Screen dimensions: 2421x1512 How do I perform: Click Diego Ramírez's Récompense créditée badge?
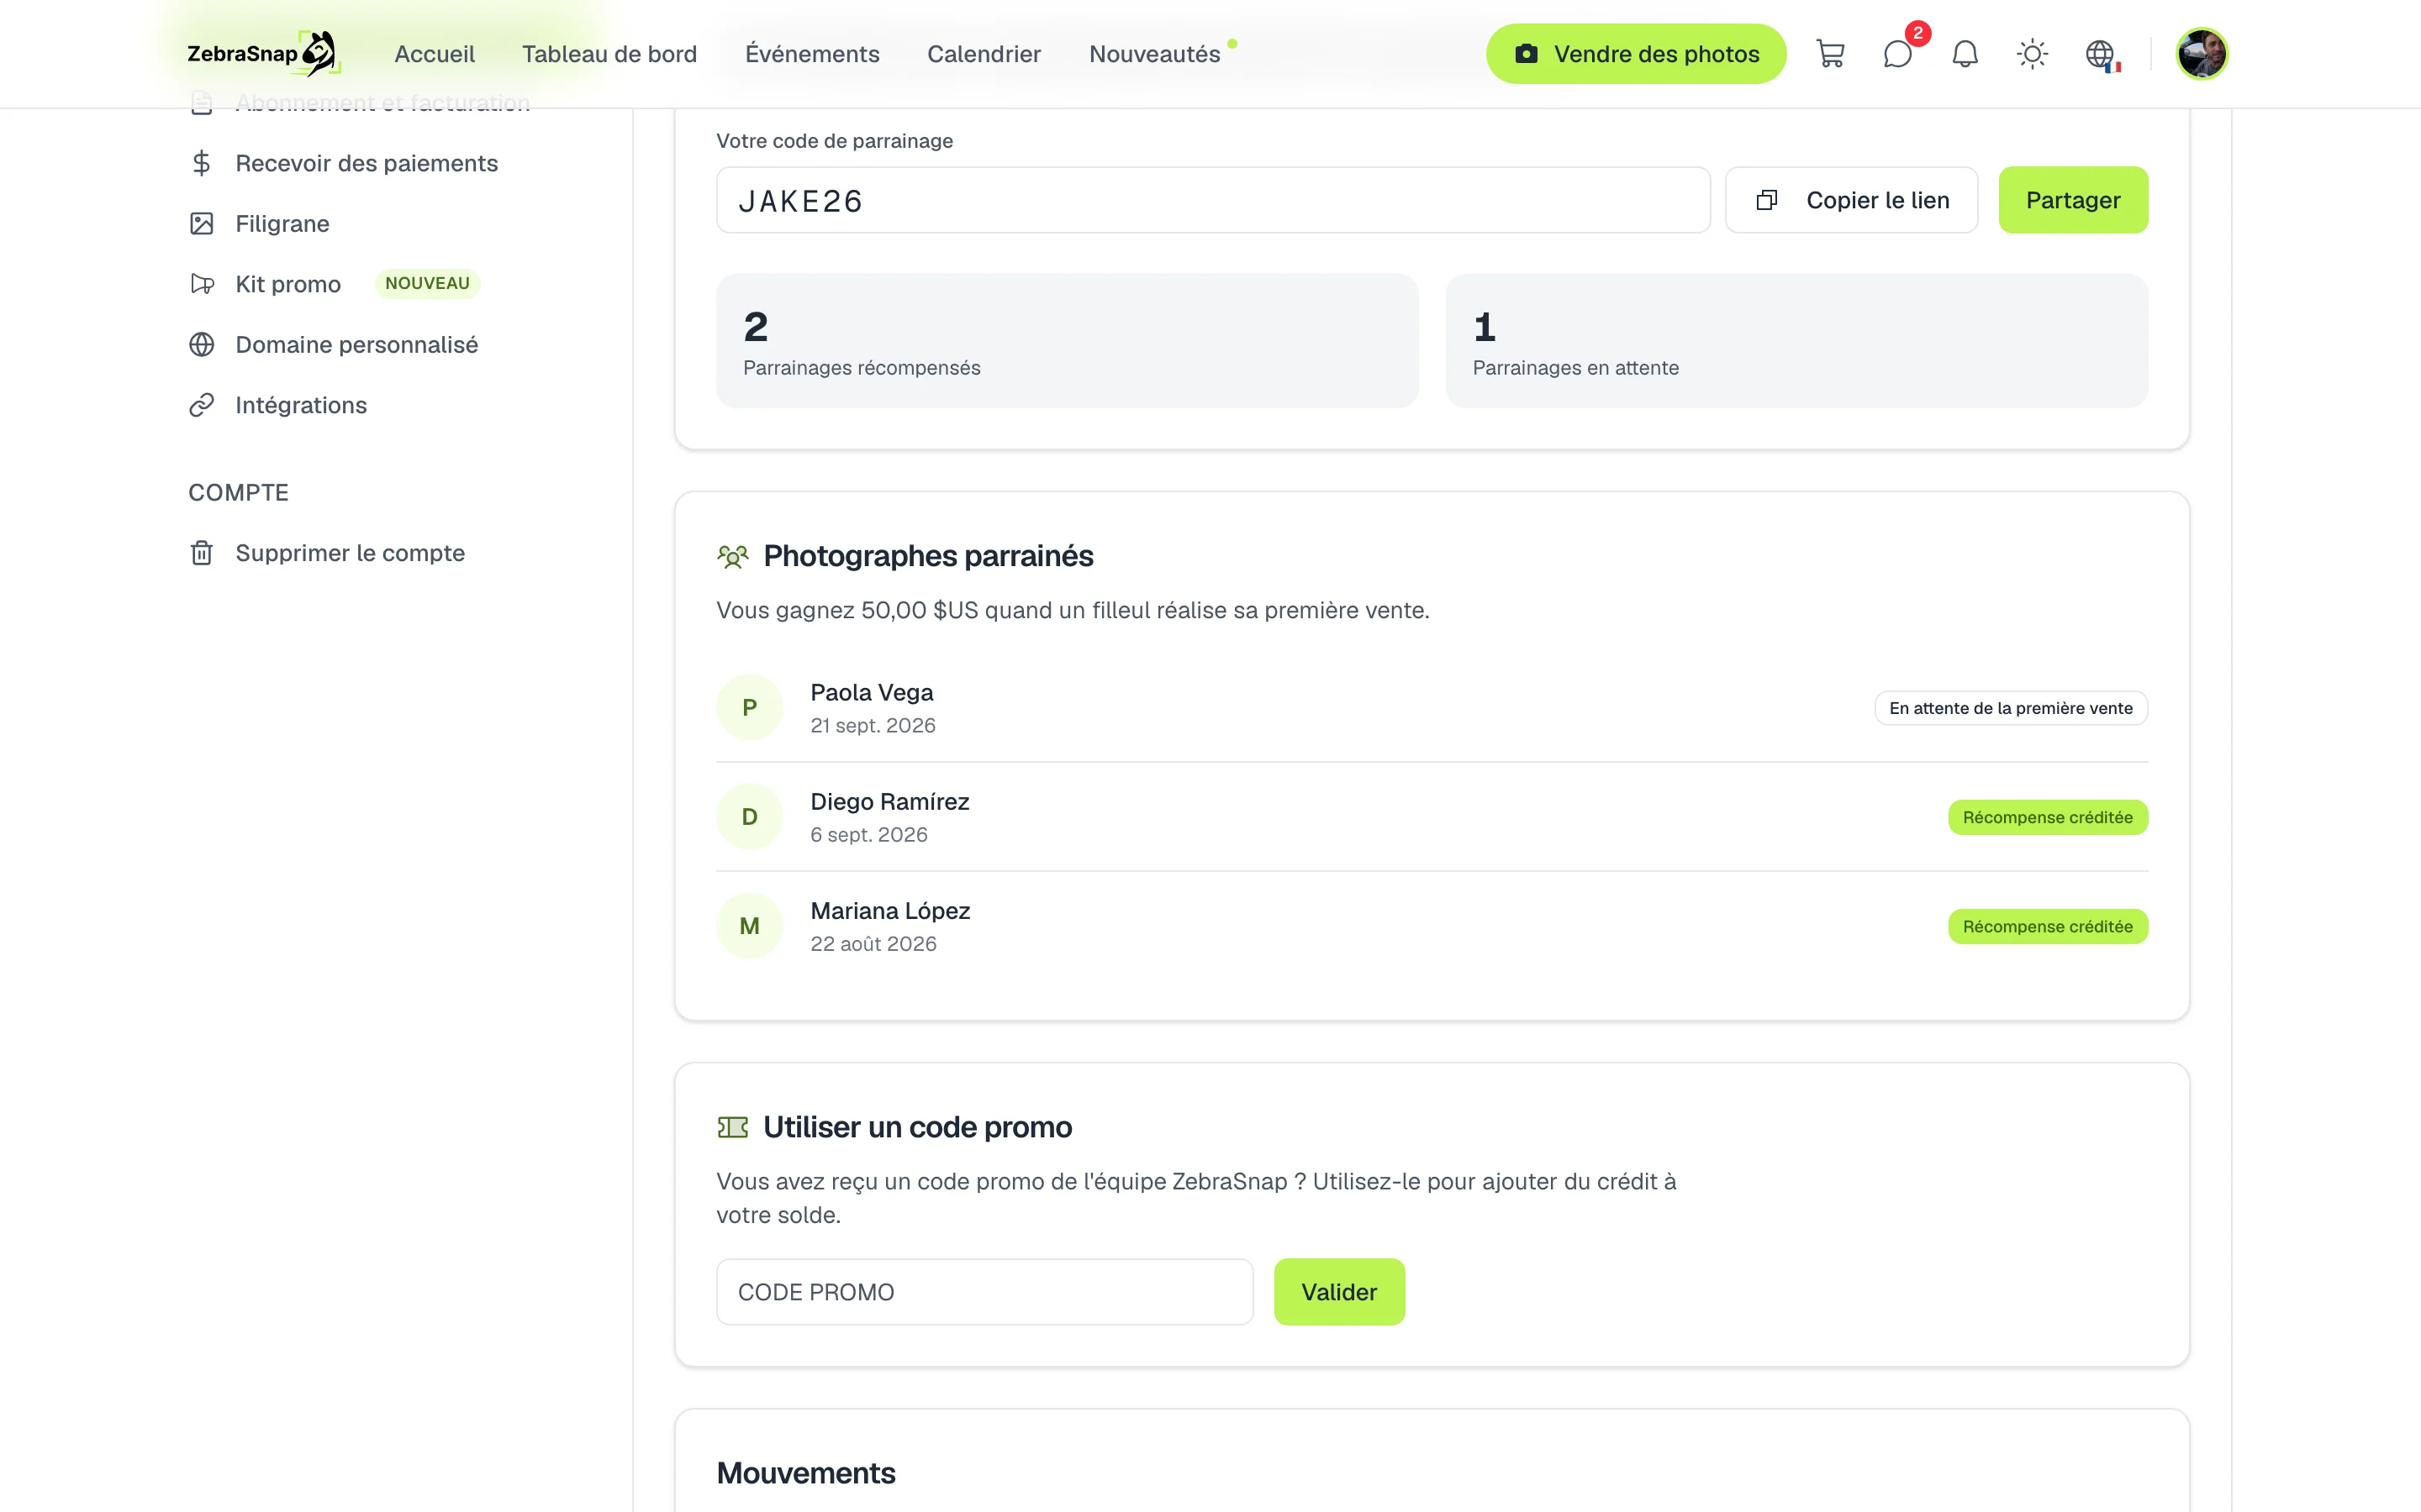pos(2048,817)
